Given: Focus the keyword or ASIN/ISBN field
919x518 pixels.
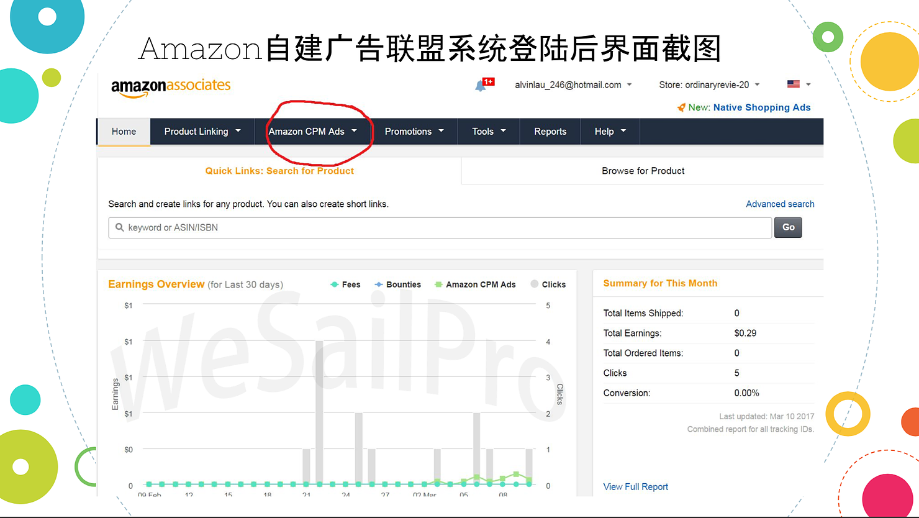Looking at the screenshot, I should [440, 227].
